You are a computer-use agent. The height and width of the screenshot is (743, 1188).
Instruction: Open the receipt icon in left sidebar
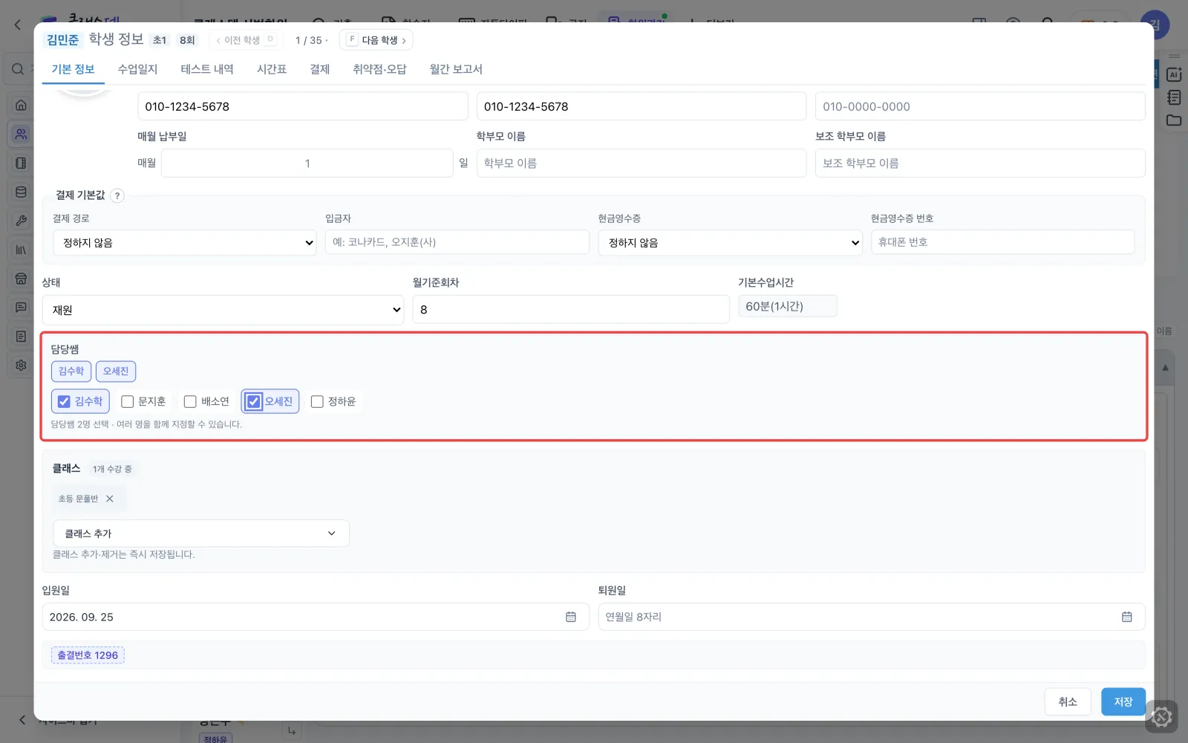click(x=21, y=337)
